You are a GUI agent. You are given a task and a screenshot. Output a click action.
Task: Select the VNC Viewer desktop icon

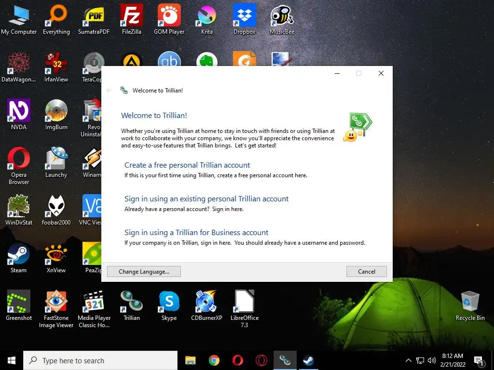pyautogui.click(x=91, y=210)
